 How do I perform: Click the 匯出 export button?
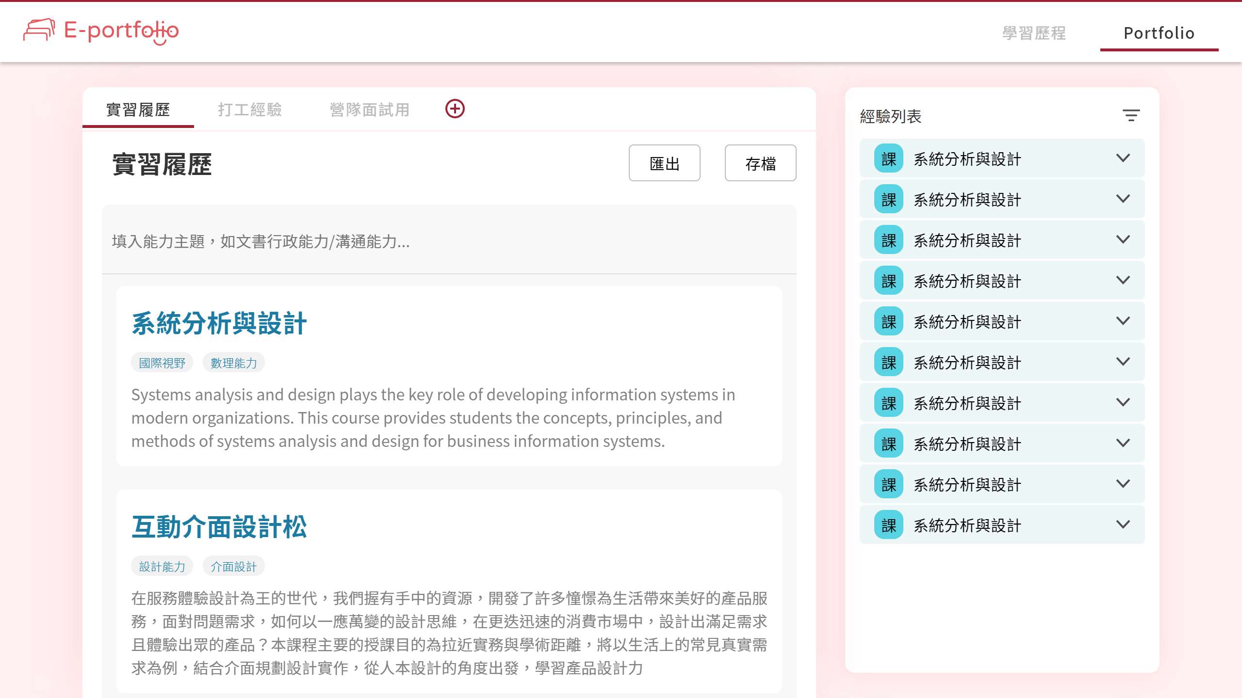(x=664, y=163)
